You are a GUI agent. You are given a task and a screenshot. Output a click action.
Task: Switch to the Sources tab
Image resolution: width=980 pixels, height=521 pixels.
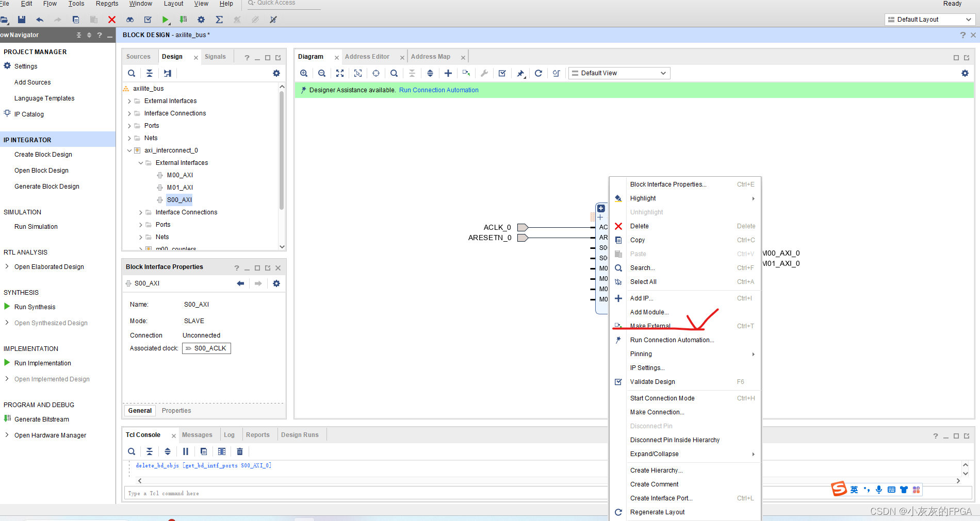tap(138, 57)
